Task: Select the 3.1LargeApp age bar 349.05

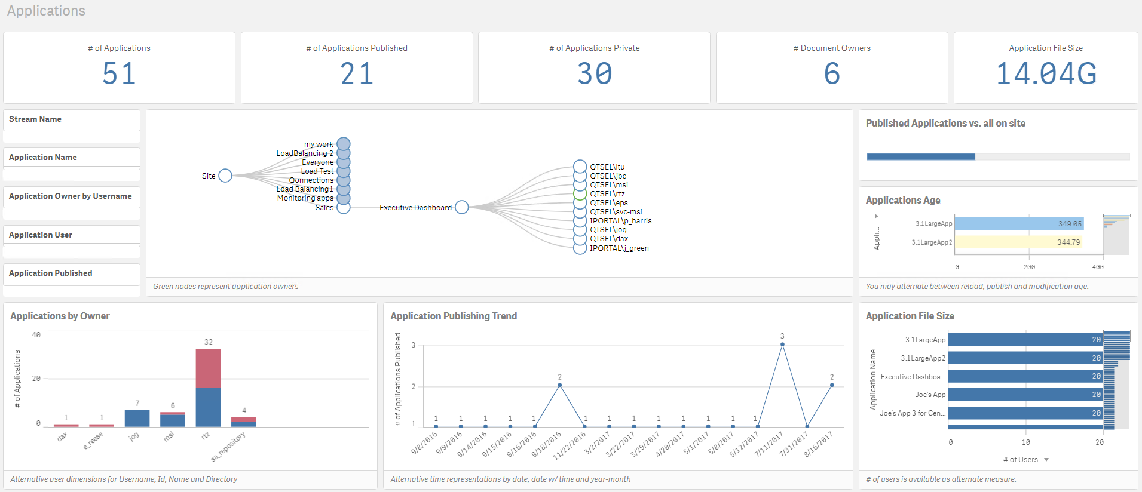Action: coord(1019,224)
